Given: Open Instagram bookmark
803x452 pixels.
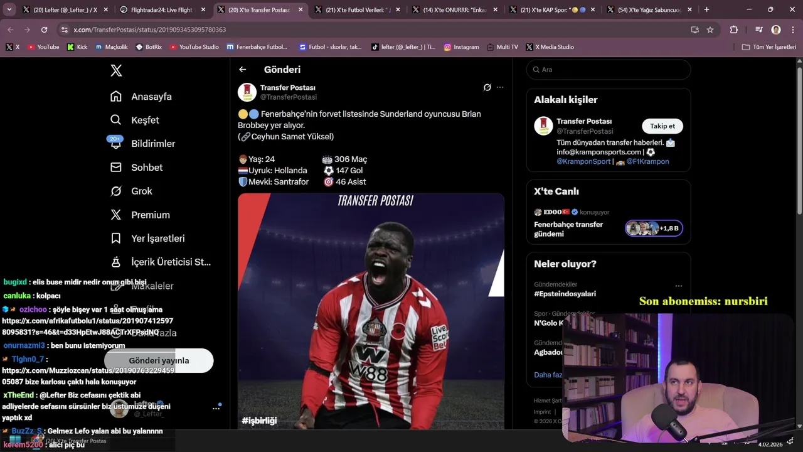Looking at the screenshot, I should point(461,47).
